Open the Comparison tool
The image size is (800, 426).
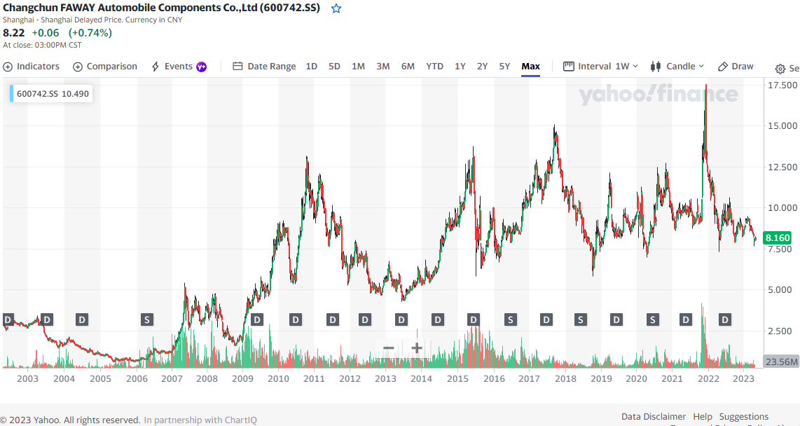(x=105, y=67)
